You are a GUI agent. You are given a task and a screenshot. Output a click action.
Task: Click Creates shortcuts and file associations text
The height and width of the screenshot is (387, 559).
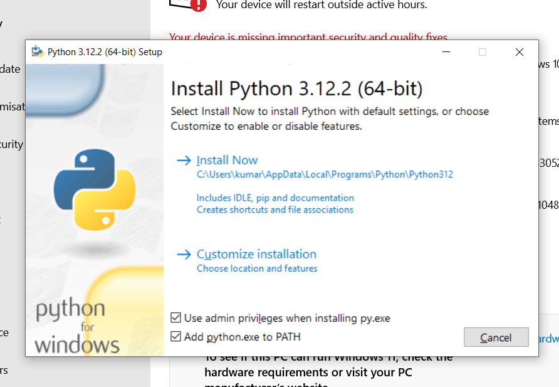pyautogui.click(x=275, y=209)
